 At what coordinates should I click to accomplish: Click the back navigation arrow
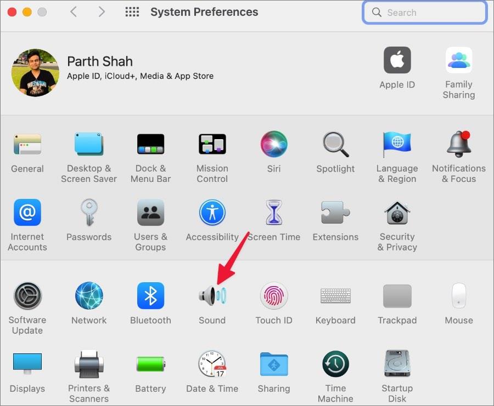[74, 12]
